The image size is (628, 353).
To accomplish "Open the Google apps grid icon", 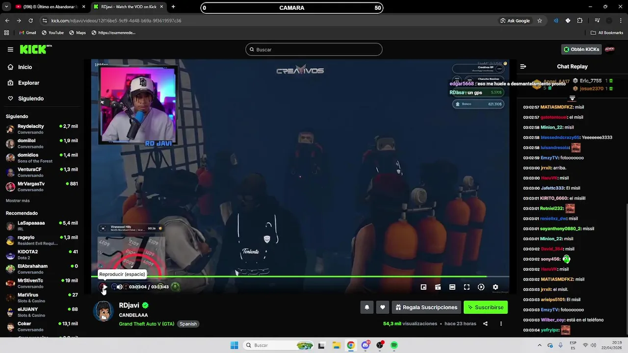I will click(x=6, y=33).
